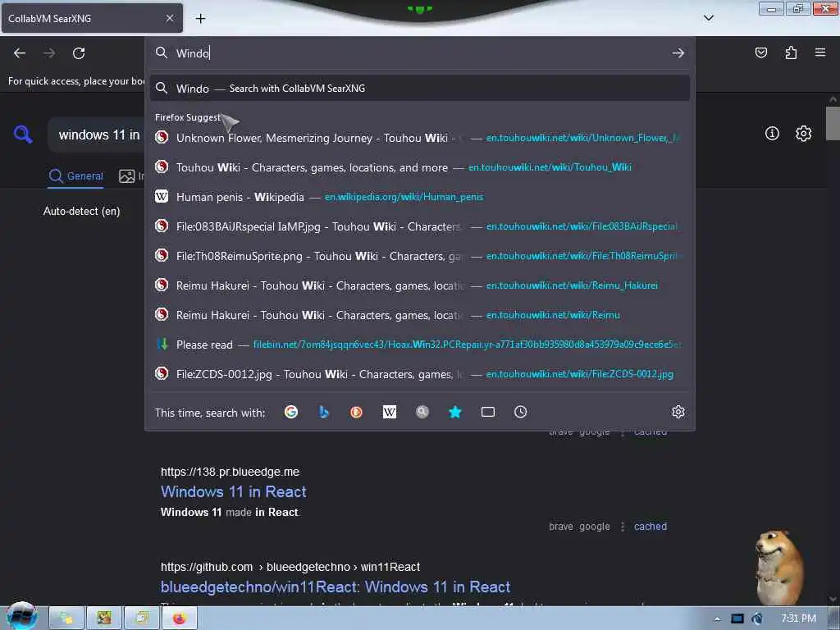Open search settings gear in dropdown
The image size is (840, 630).
click(x=678, y=412)
